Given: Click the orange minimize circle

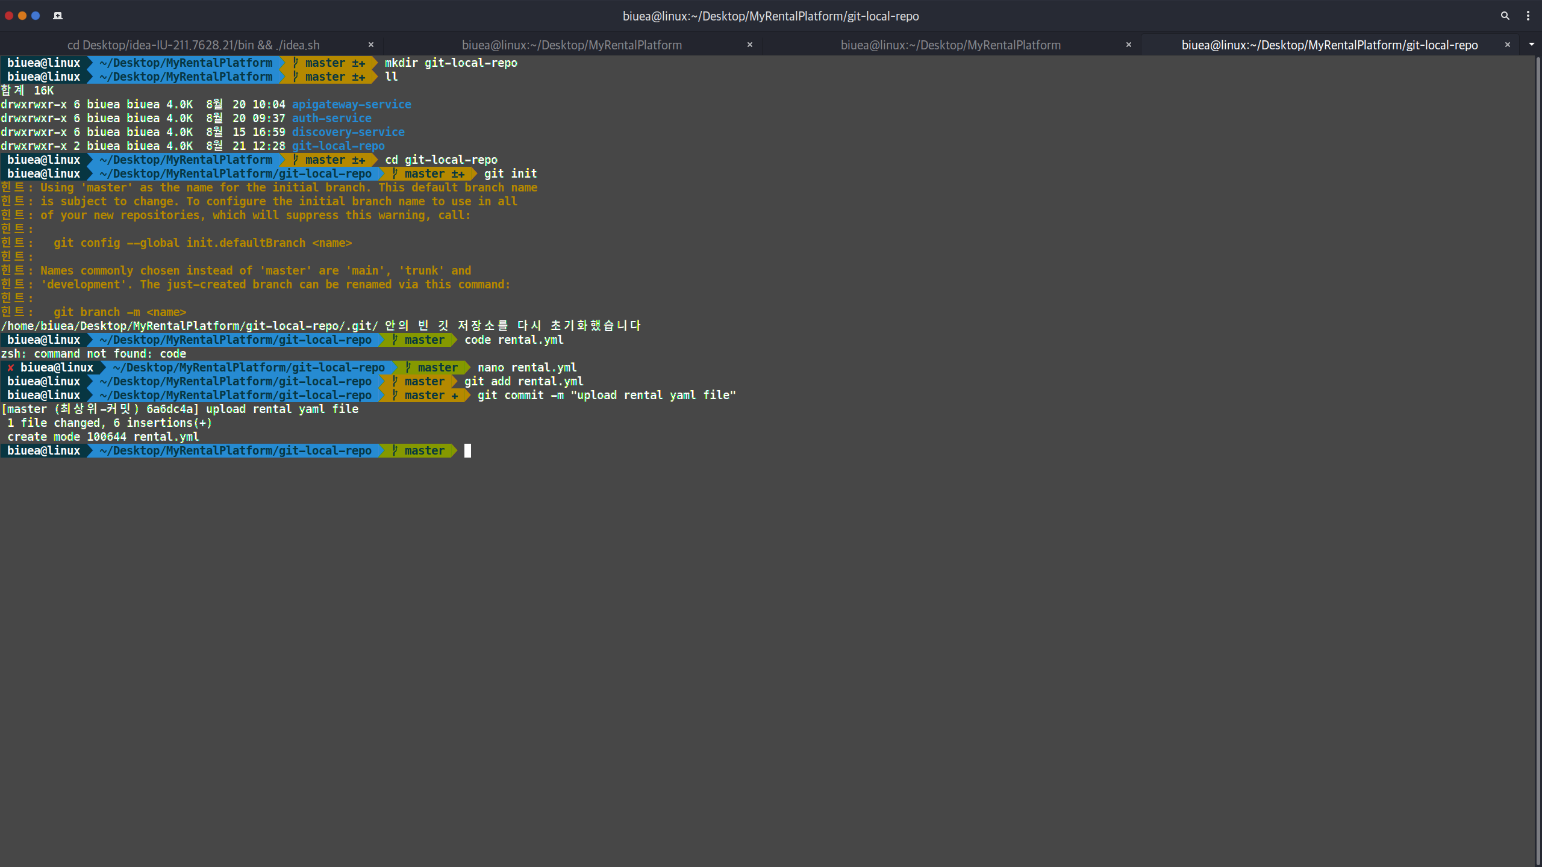Looking at the screenshot, I should [22, 16].
